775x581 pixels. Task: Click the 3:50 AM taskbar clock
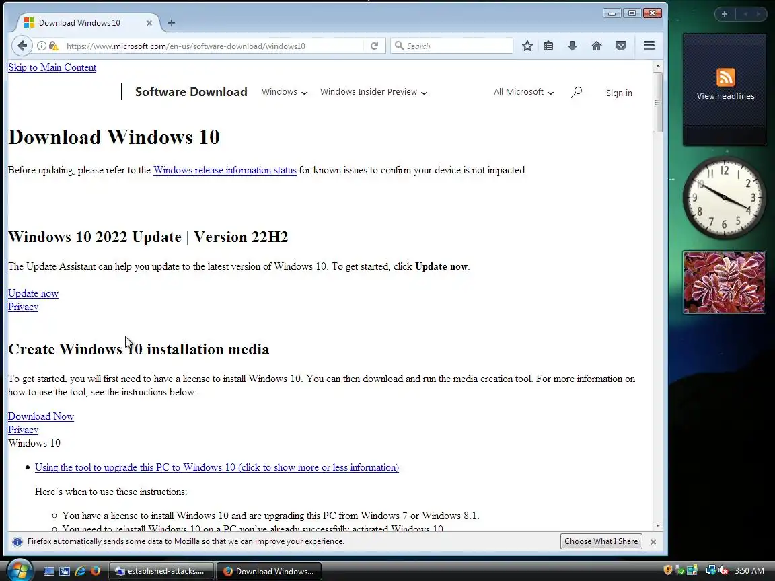coord(749,571)
